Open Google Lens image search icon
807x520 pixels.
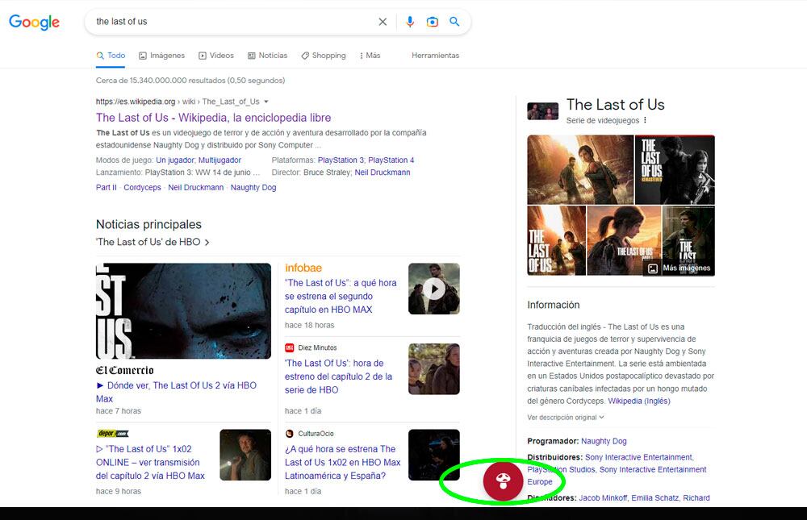pos(433,22)
